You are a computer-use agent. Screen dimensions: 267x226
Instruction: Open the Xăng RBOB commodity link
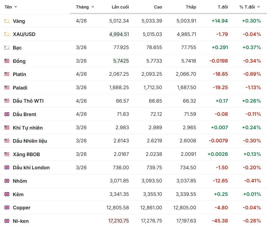[26, 154]
